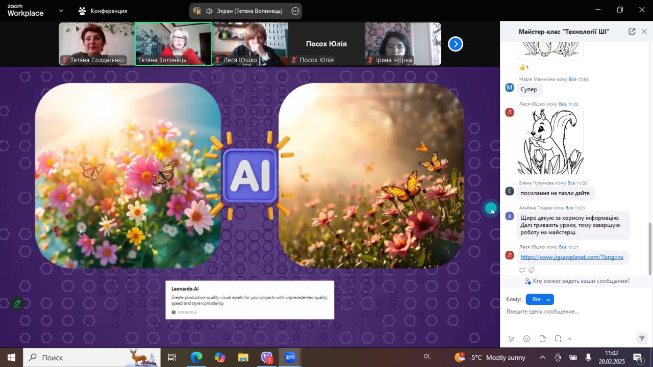Click the Zoom icon in the taskbar
Viewport: 653px width, 367px height.
click(x=290, y=357)
